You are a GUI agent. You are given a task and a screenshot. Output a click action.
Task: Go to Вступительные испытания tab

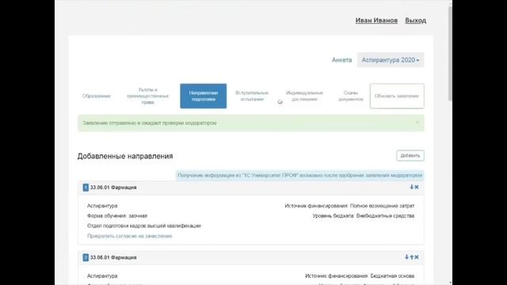252,96
